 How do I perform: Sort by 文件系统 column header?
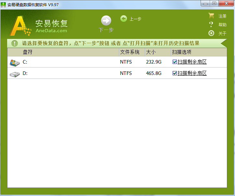click(x=130, y=52)
